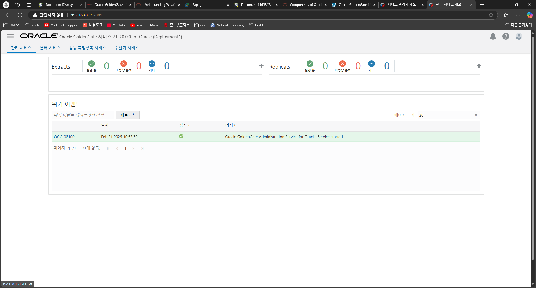
Task: Open the notifications bell
Action: coord(493,36)
